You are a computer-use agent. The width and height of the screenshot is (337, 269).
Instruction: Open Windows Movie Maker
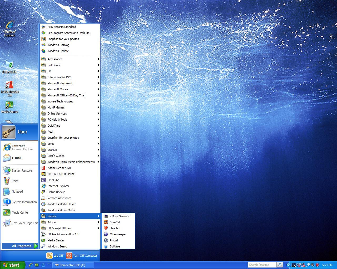click(x=70, y=210)
